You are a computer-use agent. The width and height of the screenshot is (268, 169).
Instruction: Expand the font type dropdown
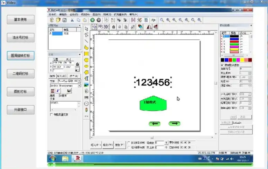tap(79, 81)
